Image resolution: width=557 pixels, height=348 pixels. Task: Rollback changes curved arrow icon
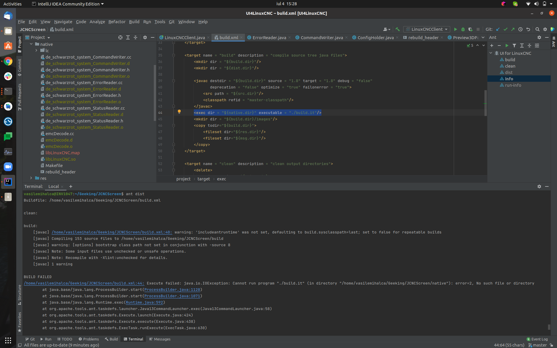(x=528, y=29)
